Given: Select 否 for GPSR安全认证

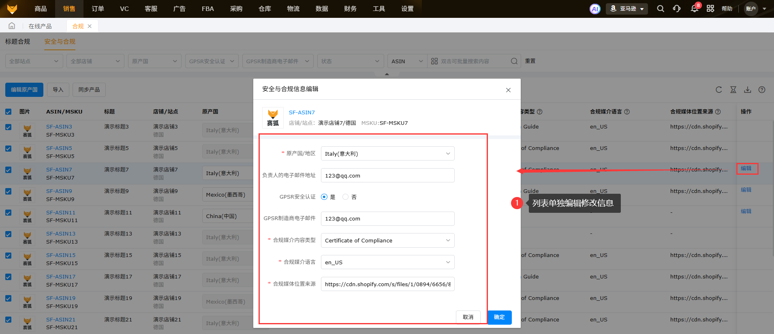Looking at the screenshot, I should [x=346, y=197].
